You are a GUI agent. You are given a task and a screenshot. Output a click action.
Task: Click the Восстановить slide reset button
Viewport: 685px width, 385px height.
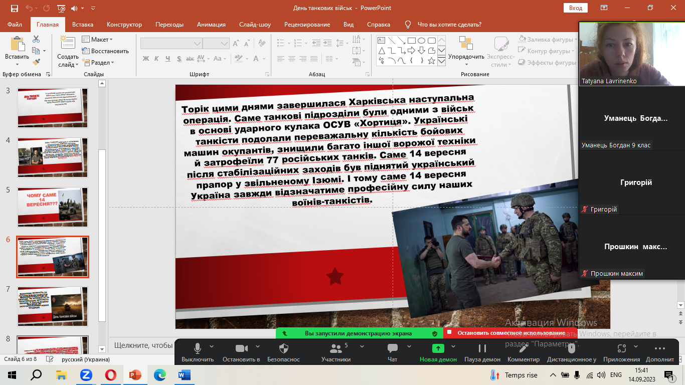coord(105,51)
